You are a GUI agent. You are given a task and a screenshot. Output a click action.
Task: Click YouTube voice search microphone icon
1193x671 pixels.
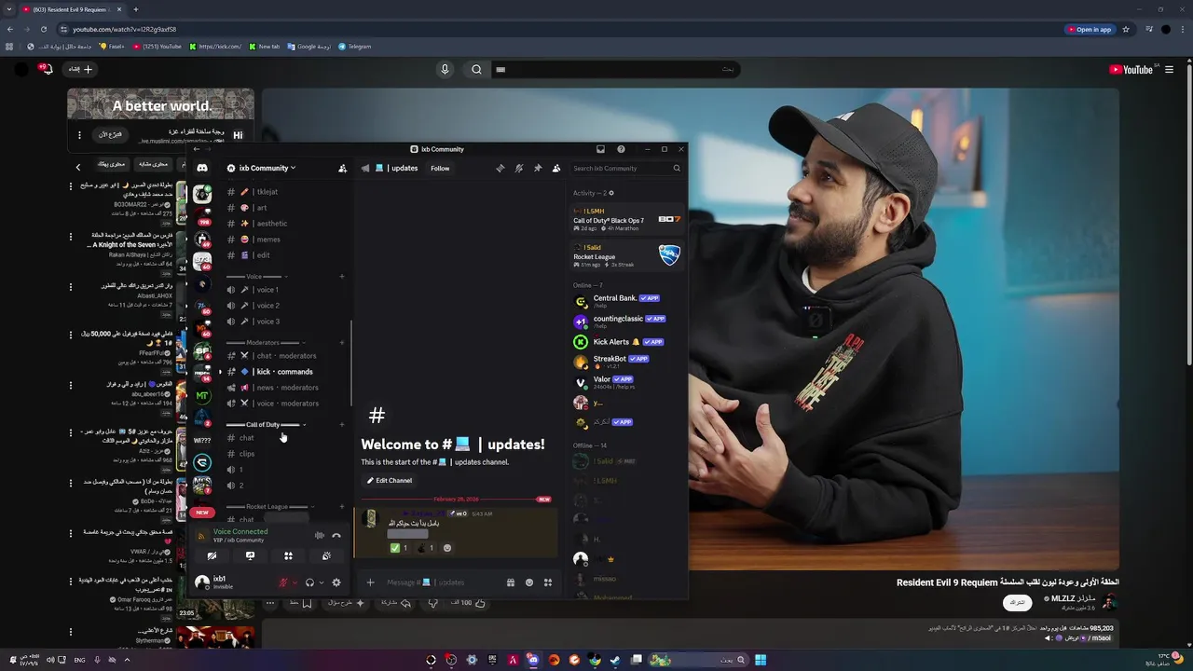point(445,69)
